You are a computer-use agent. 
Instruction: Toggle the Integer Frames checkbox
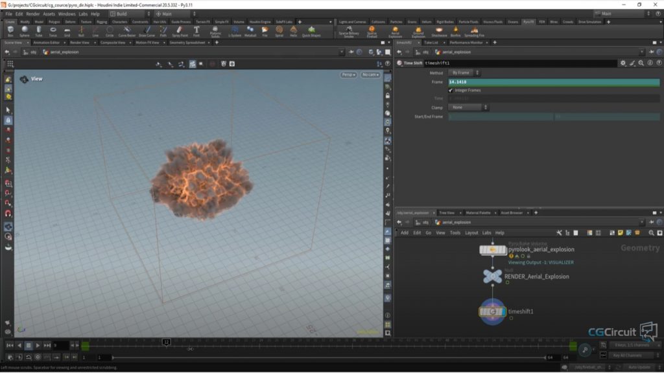451,91
